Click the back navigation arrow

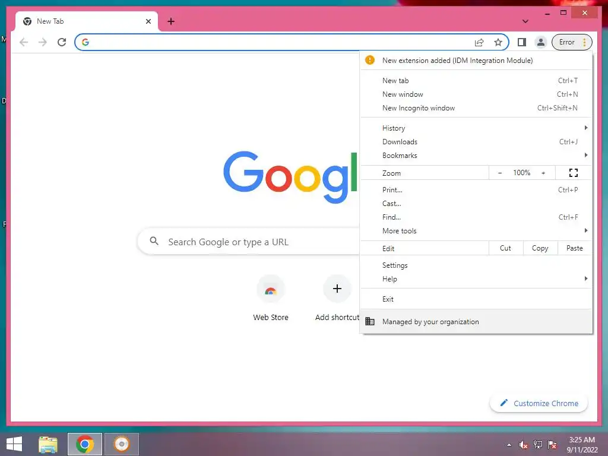pyautogui.click(x=24, y=42)
